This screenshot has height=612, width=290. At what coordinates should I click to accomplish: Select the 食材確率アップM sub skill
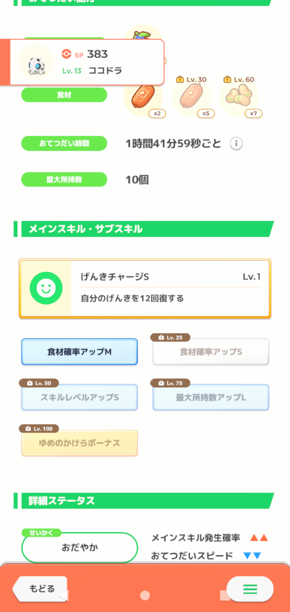(79, 352)
